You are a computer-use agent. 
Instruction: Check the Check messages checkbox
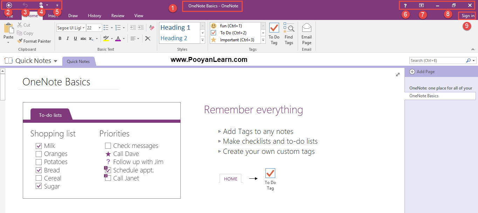pyautogui.click(x=108, y=146)
